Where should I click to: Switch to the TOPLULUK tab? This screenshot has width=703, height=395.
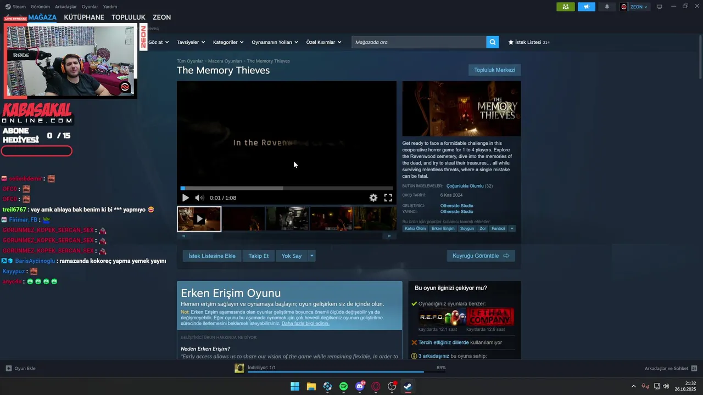(x=129, y=17)
